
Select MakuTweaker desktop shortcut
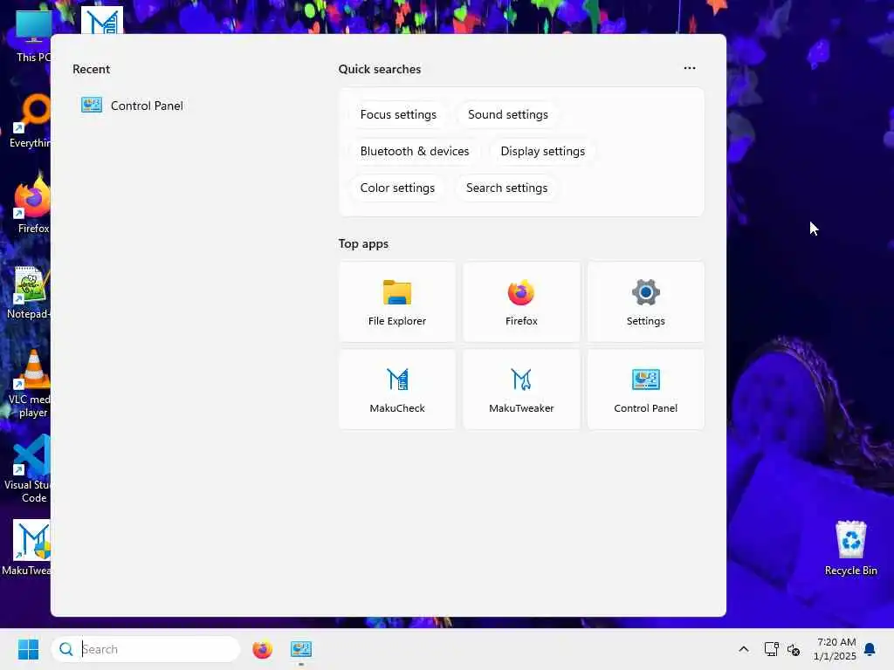(x=27, y=547)
